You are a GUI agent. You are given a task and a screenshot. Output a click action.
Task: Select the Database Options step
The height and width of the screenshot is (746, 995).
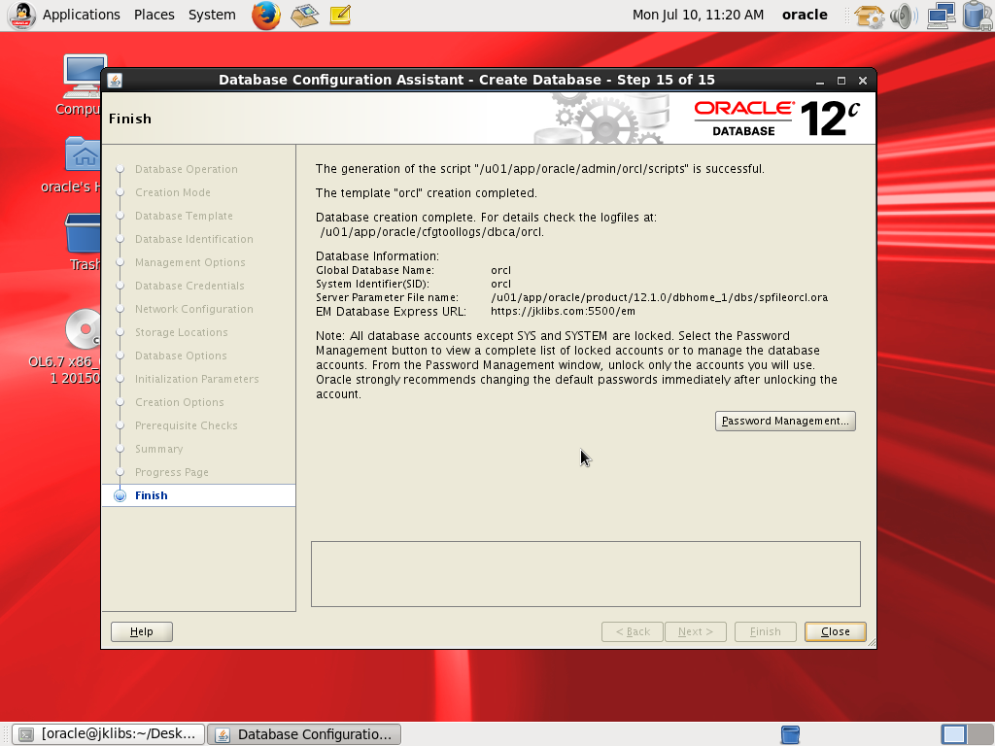pos(180,356)
